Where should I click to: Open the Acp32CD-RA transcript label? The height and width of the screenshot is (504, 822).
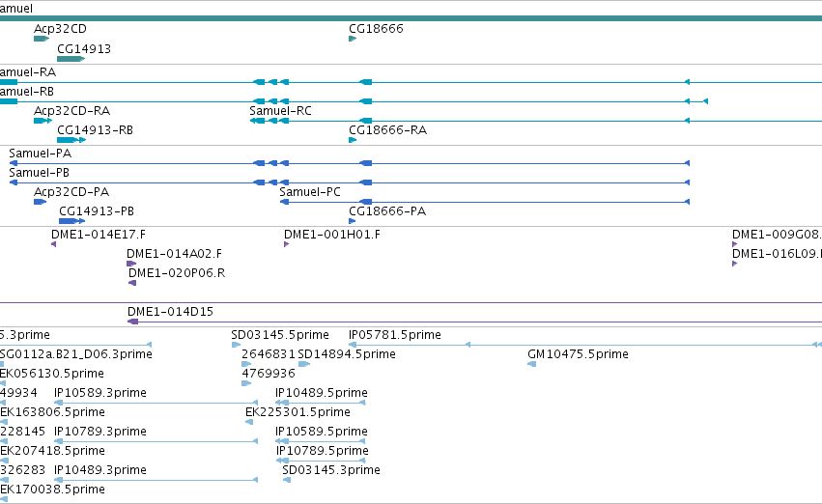coord(71,111)
